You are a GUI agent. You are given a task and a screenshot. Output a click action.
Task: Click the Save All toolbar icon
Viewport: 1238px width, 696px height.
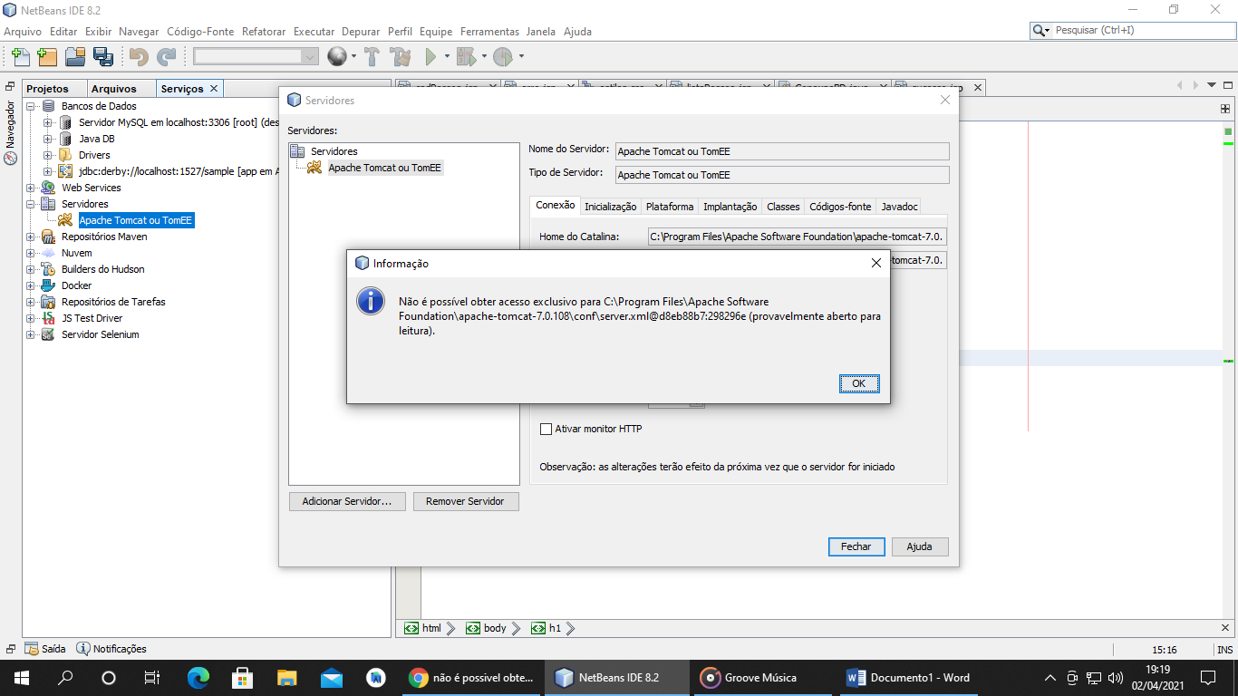click(102, 57)
